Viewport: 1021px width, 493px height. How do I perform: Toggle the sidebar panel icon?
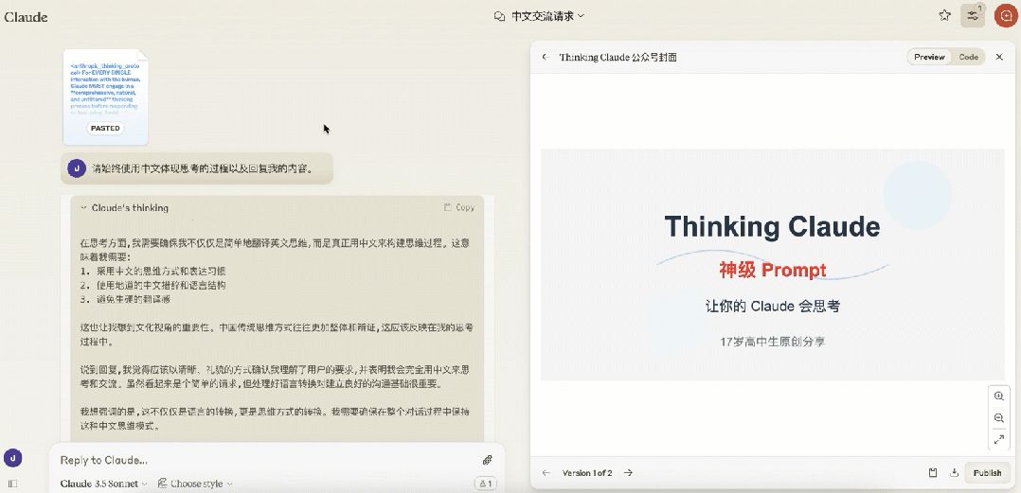(12, 484)
